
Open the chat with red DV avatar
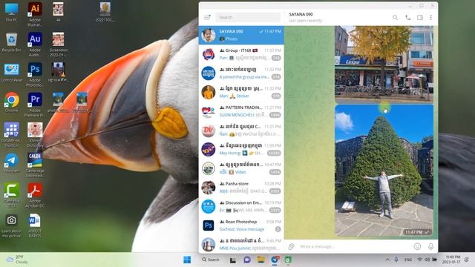[241, 131]
